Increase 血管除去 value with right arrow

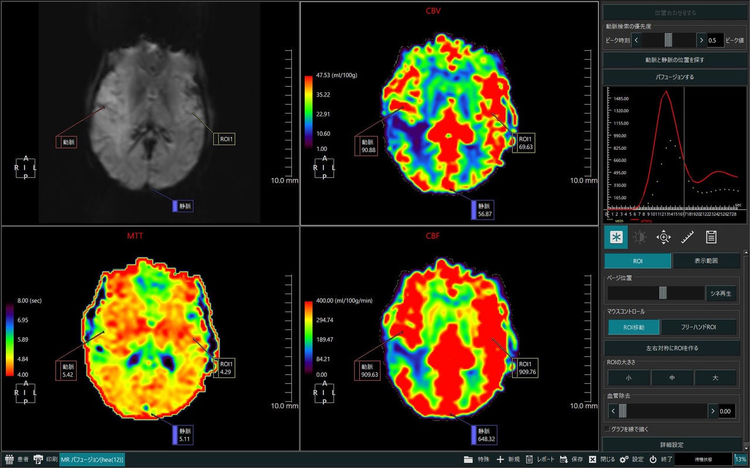click(x=712, y=411)
